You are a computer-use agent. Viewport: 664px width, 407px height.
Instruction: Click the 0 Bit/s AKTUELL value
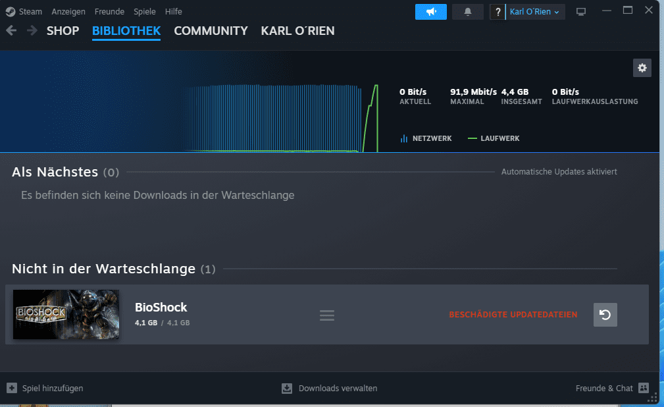(x=413, y=92)
